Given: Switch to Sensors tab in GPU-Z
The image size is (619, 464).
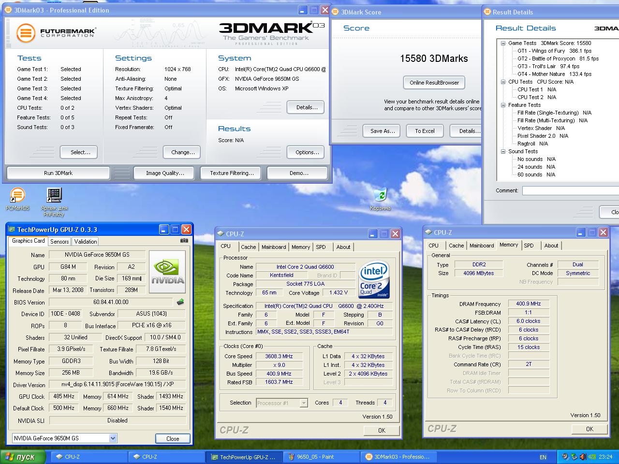Looking at the screenshot, I should click(x=59, y=242).
